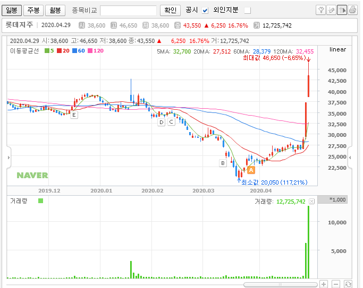The height and width of the screenshot is (288, 363).
Task: Toggle the crosshair cursor tool
Action: 342,10
